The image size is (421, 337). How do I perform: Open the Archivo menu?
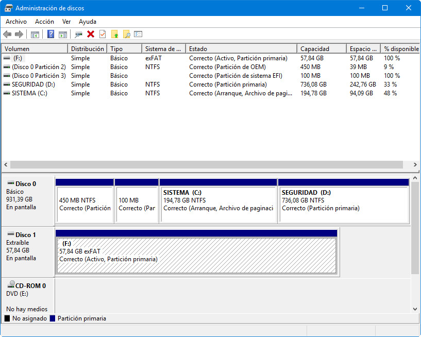(x=16, y=22)
